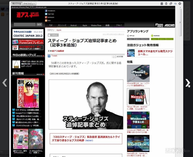Open the 週アス編集部 author link
This screenshot has width=193, height=157.
coord(58,51)
